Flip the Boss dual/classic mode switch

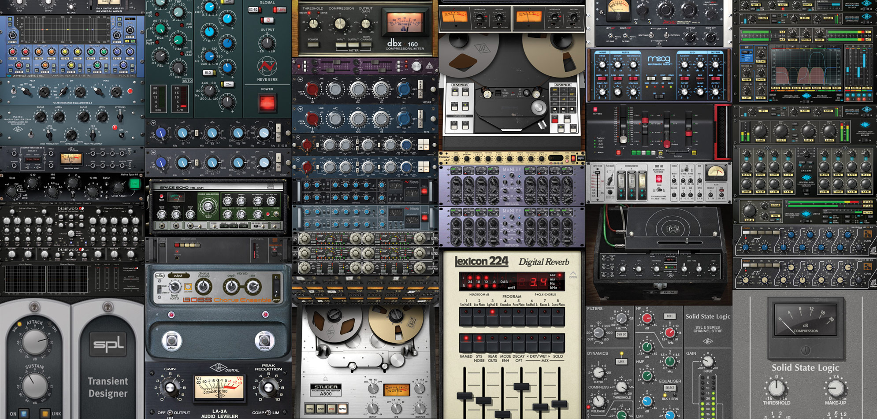[x=160, y=289]
